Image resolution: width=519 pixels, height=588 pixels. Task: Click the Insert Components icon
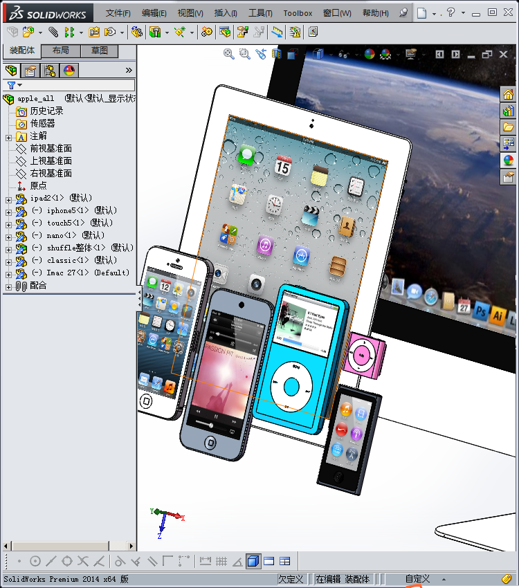click(28, 33)
